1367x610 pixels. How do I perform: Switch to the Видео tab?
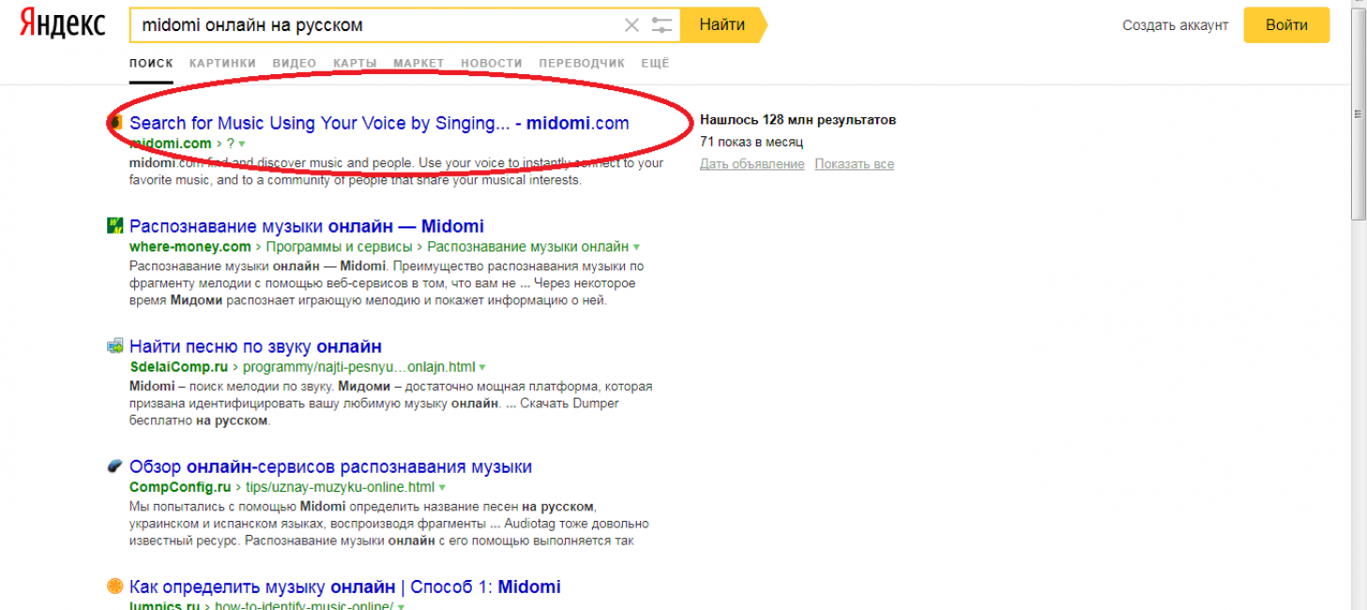tap(295, 64)
